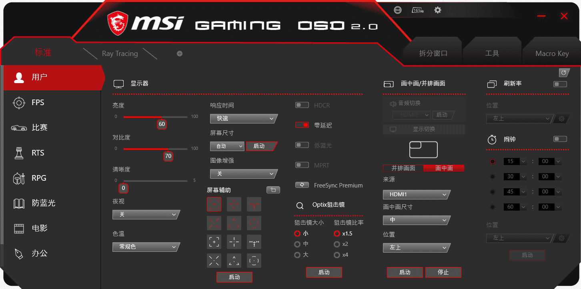The height and width of the screenshot is (289, 581).
Task: Enable the 刷新率 refresh rate switch
Action: point(560,84)
